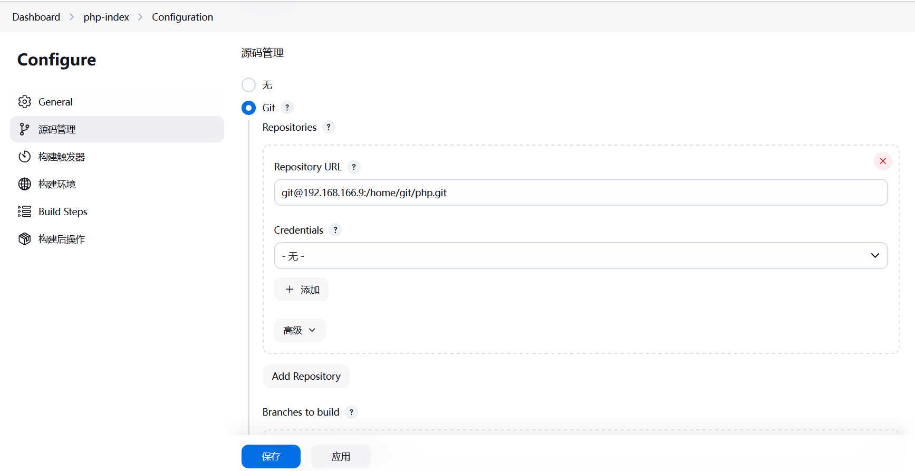Click the 保存 save button
This screenshot has width=915, height=471.
click(271, 456)
